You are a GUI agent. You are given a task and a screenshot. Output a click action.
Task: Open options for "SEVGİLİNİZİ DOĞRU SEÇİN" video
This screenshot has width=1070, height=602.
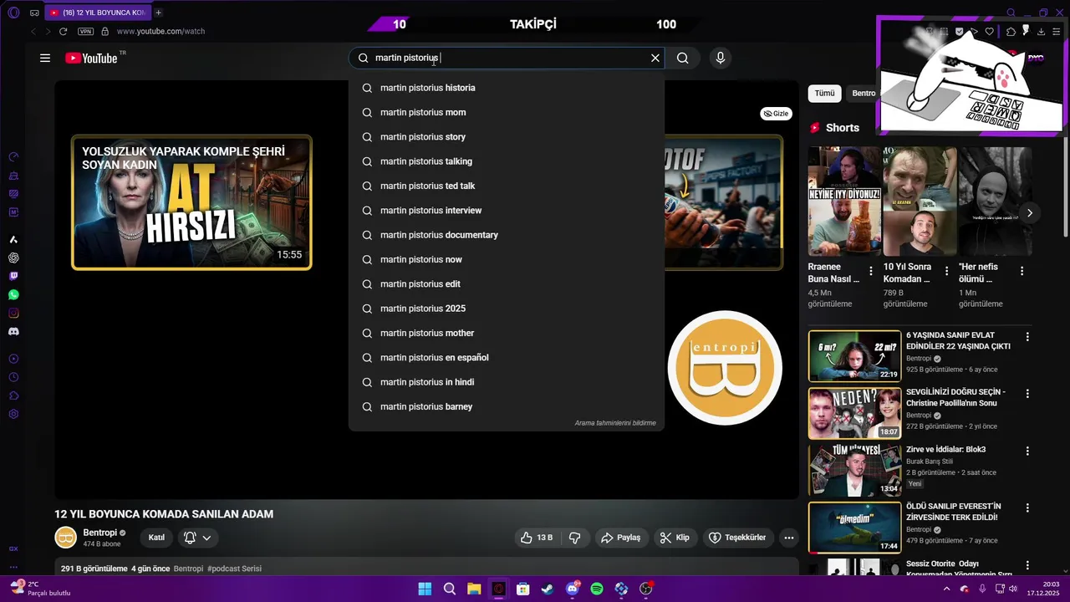tap(1027, 394)
